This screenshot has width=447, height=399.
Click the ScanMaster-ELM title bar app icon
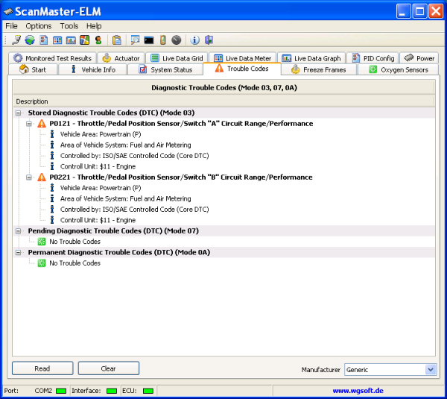coord(8,12)
